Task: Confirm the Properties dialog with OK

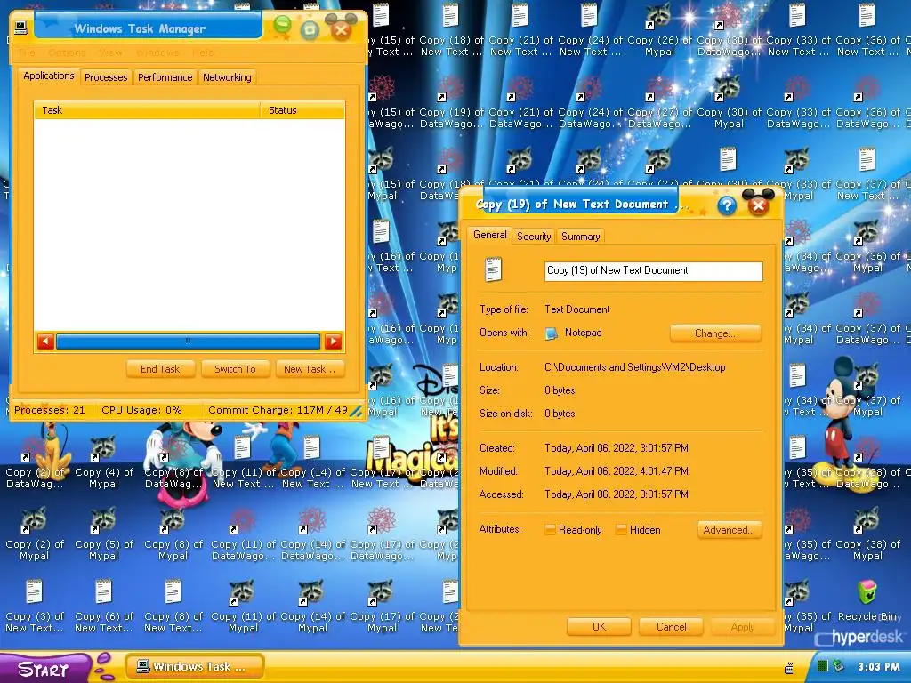Action: 599,627
